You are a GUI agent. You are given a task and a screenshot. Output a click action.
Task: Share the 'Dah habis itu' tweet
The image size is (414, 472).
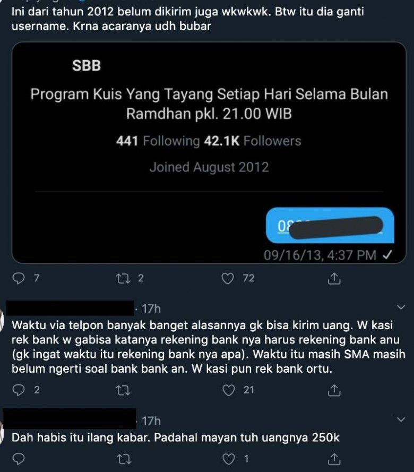334,459
